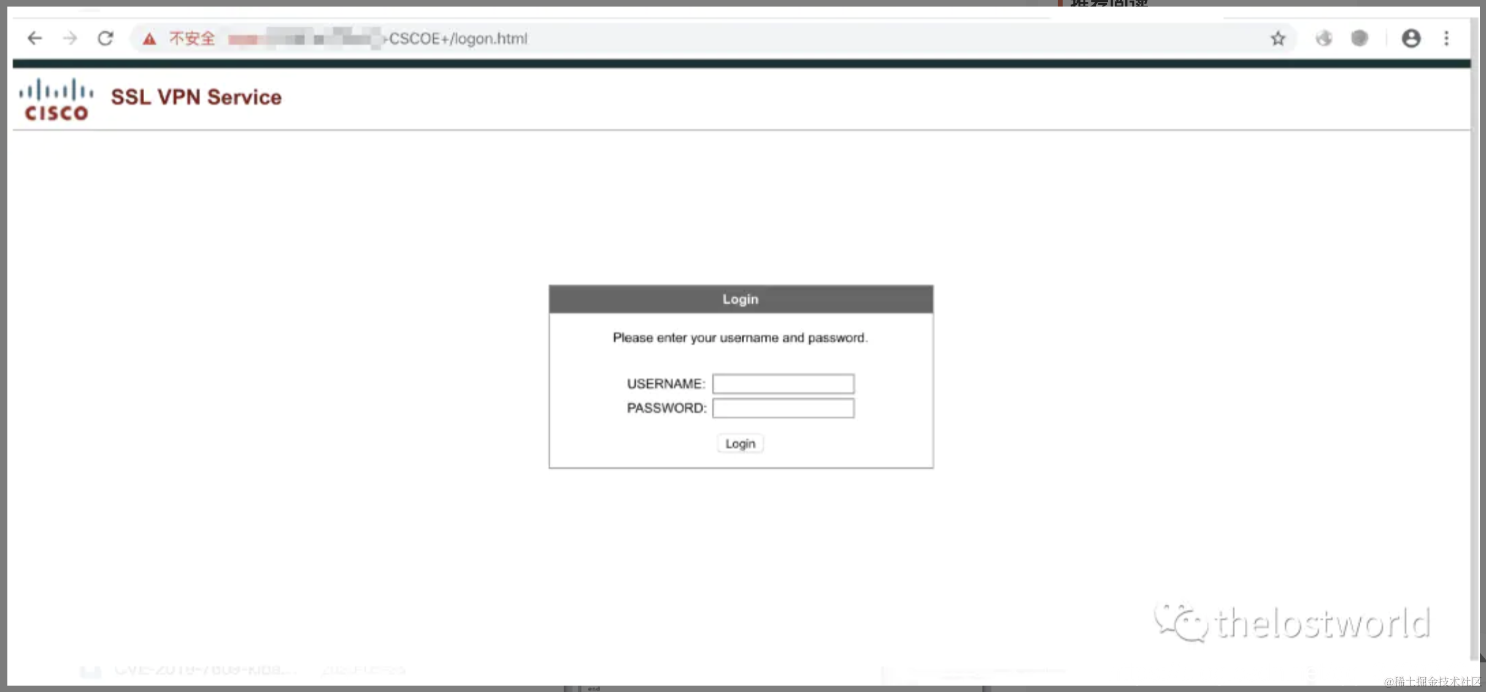
Task: Click the thelostworld watermark logo
Action: point(1292,623)
